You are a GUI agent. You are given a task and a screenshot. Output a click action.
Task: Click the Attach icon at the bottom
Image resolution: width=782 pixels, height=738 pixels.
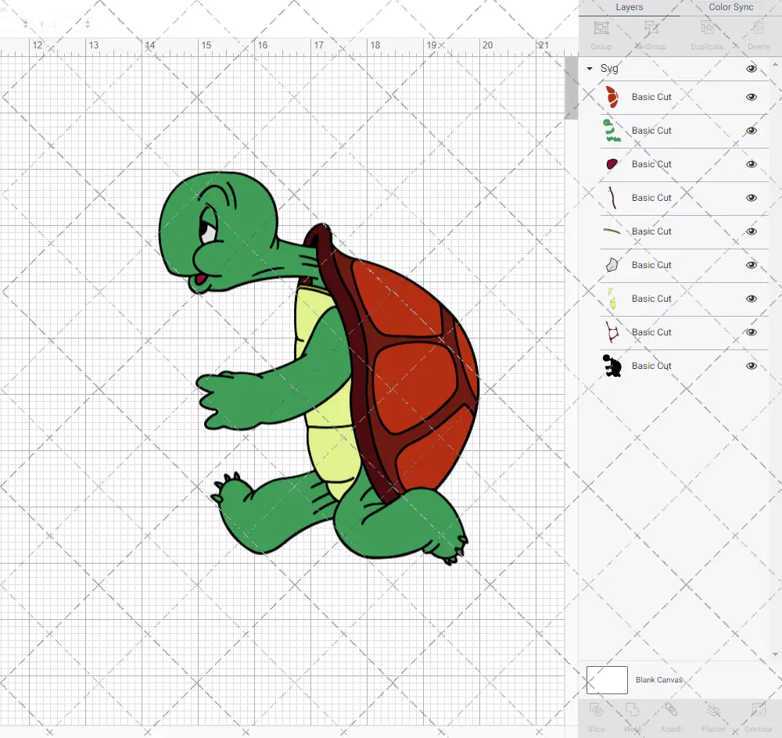pos(671,710)
